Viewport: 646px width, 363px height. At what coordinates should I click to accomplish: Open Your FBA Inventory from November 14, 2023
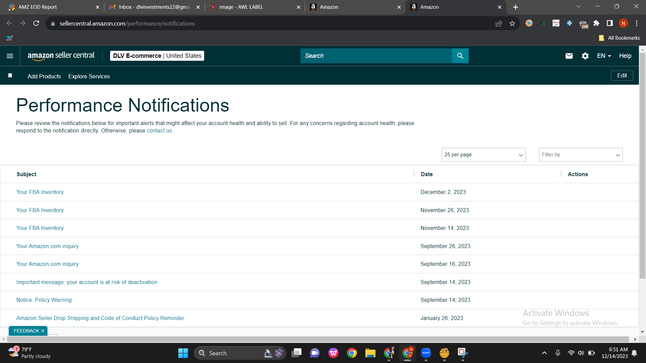(x=40, y=228)
